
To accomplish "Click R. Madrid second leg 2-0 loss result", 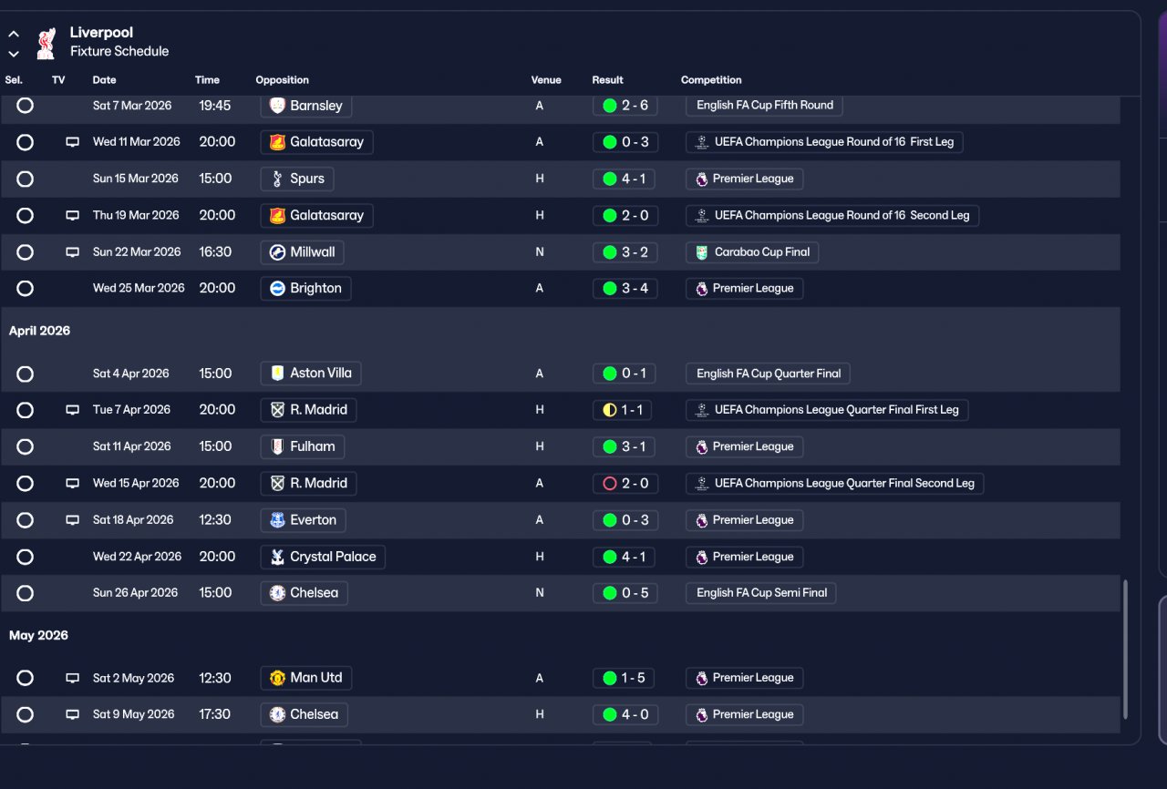I will 625,484.
